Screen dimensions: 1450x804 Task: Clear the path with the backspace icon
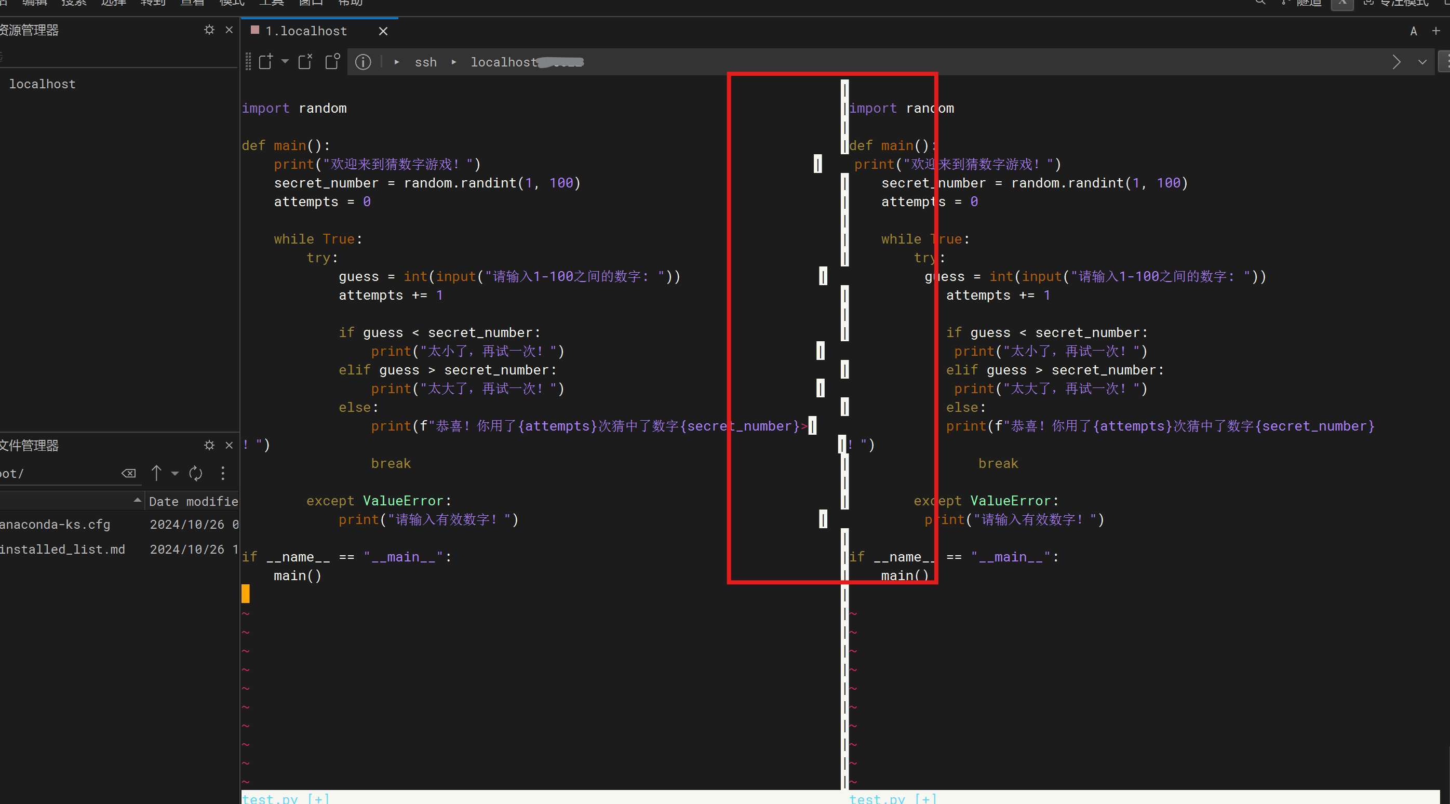point(128,474)
